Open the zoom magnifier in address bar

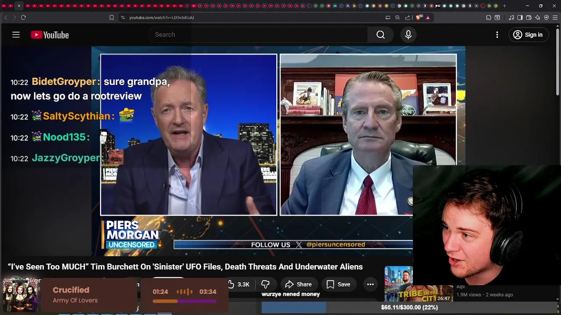click(x=398, y=17)
